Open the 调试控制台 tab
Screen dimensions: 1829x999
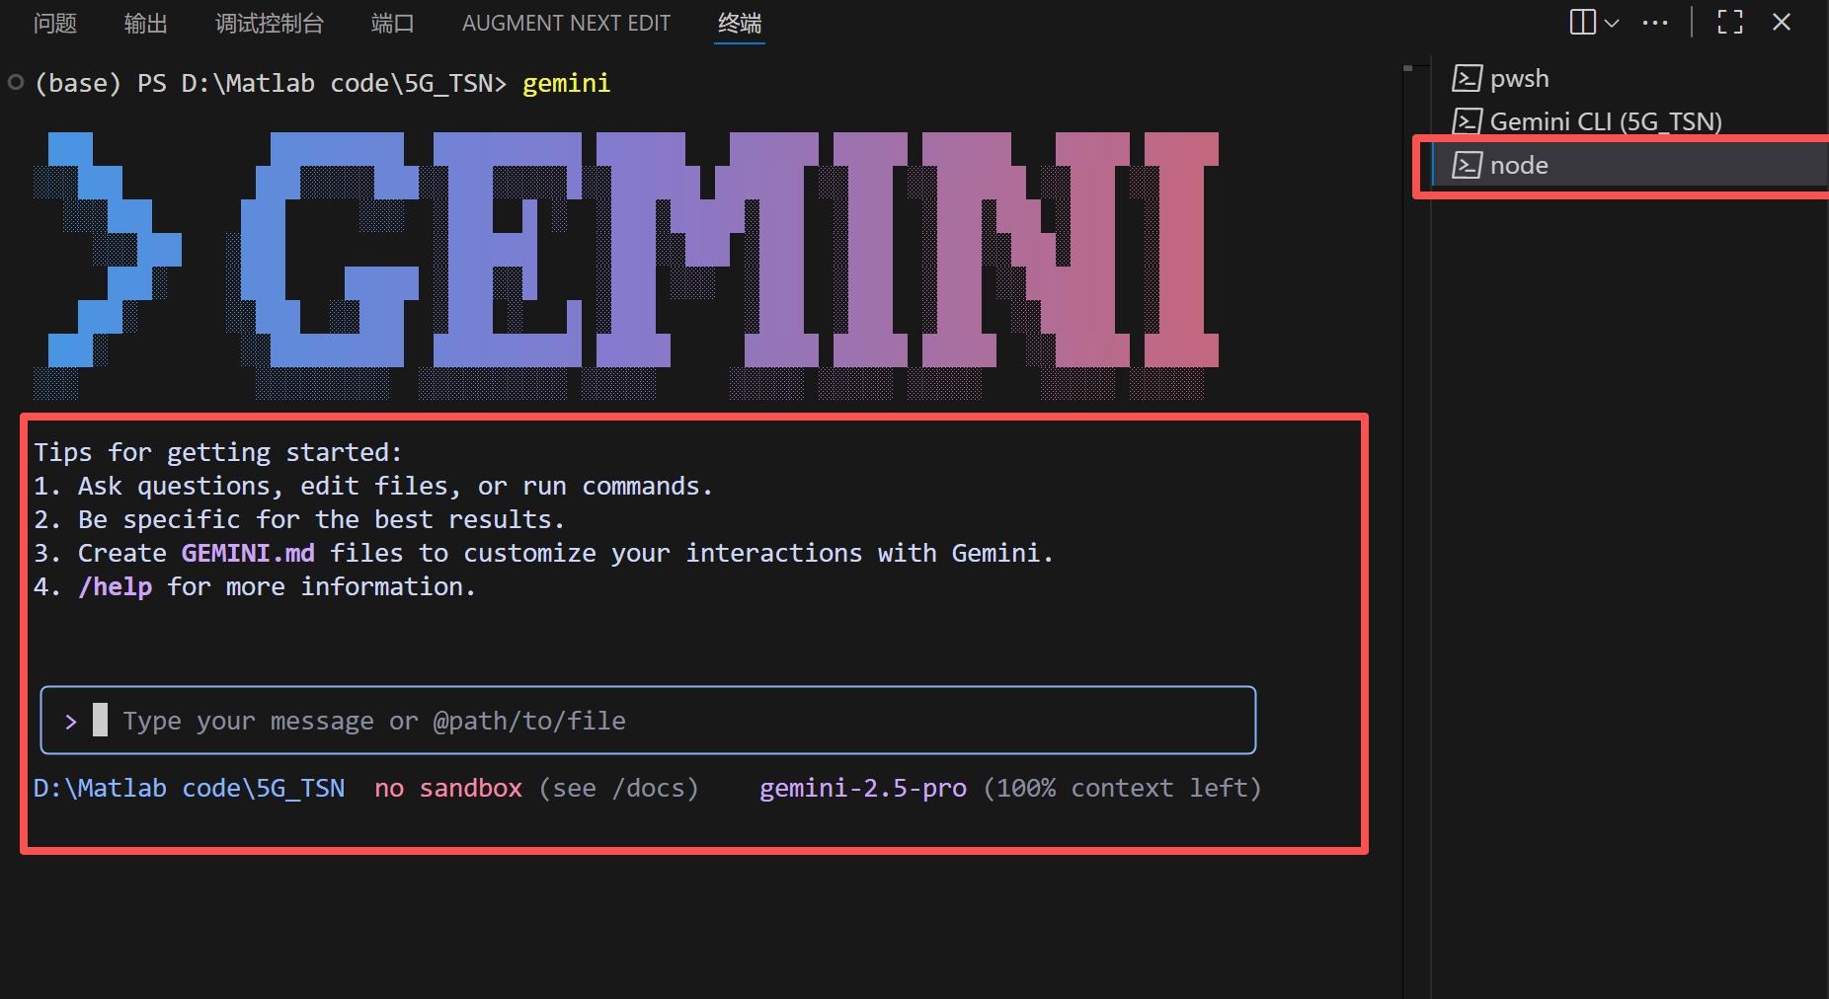tap(269, 23)
